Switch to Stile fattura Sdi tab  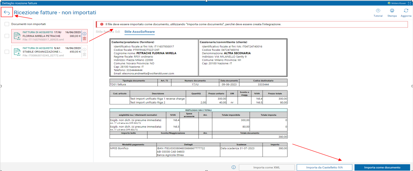click(x=108, y=32)
